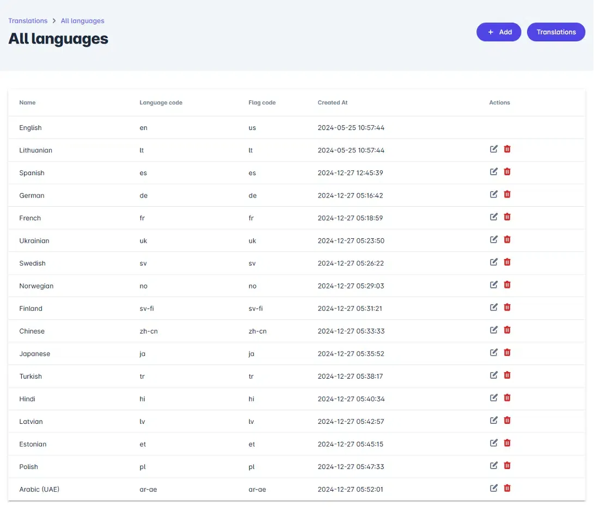
Task: Delete the Estonian language row
Action: pos(507,443)
